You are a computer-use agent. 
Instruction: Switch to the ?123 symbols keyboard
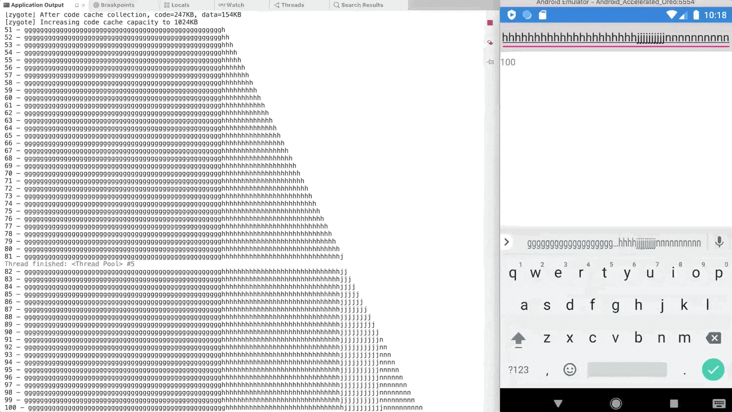point(518,370)
